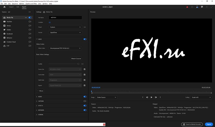The height and width of the screenshot is (127, 215).
Task: Open the Format dropdown showing QuickTime
Action: (x=65, y=33)
